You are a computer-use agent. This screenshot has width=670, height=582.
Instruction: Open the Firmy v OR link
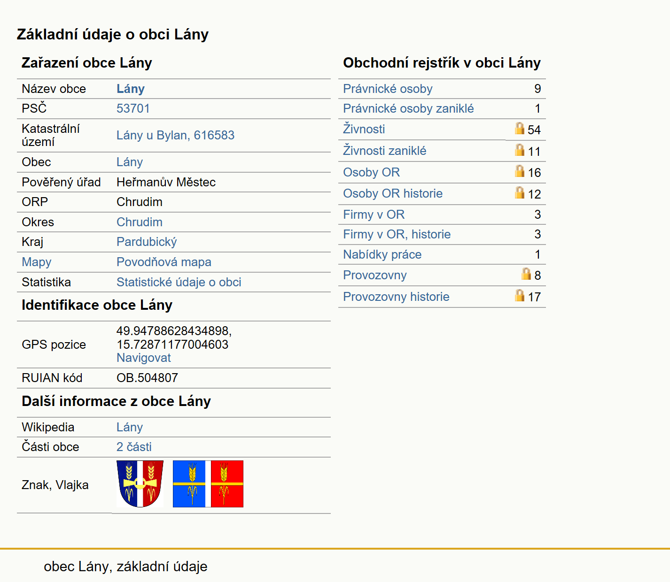(374, 214)
